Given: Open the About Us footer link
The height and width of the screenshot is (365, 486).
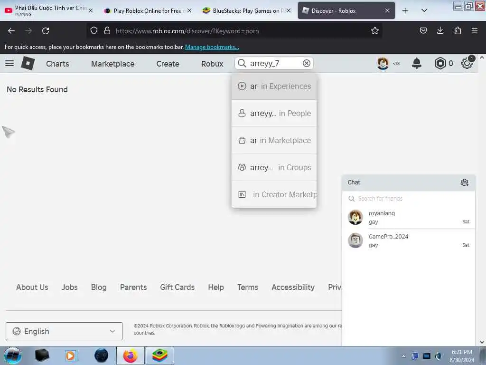Looking at the screenshot, I should click(32, 287).
